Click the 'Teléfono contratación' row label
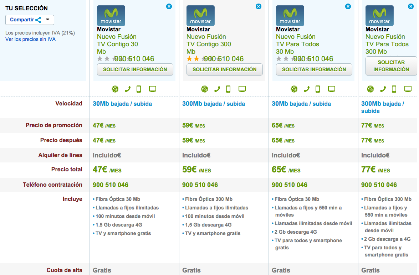This screenshot has width=419, height=275. [52, 185]
